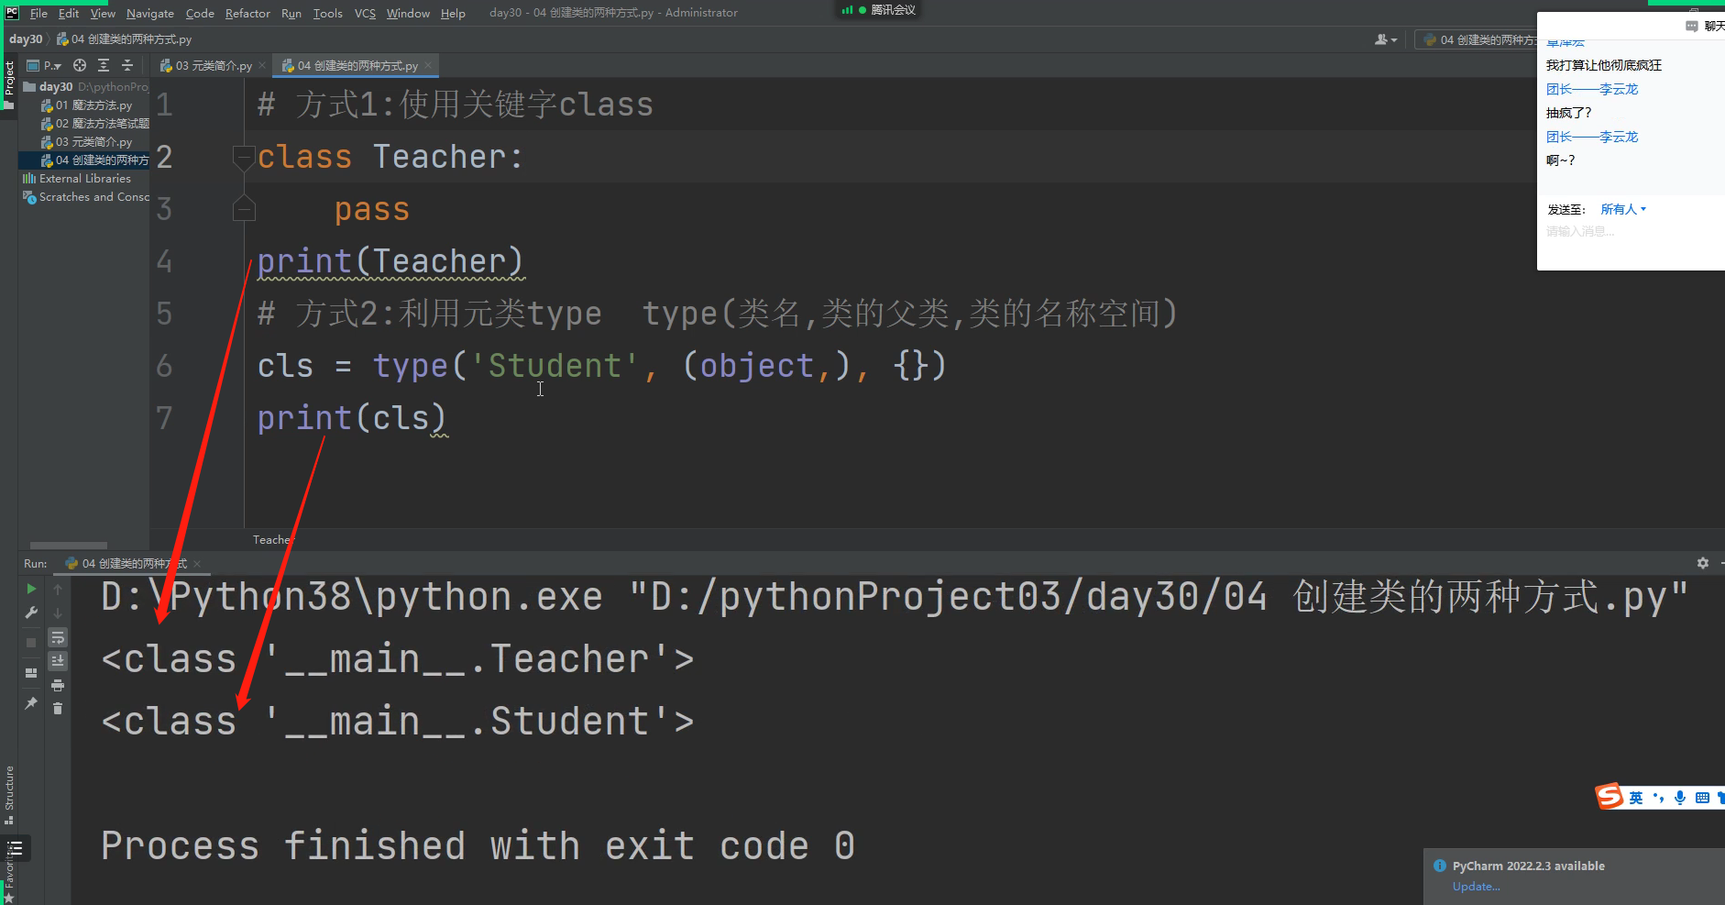Close the Run tool window tab

click(197, 563)
